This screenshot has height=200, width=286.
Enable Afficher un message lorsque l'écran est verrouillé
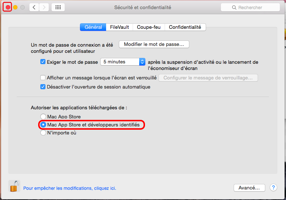coord(43,78)
